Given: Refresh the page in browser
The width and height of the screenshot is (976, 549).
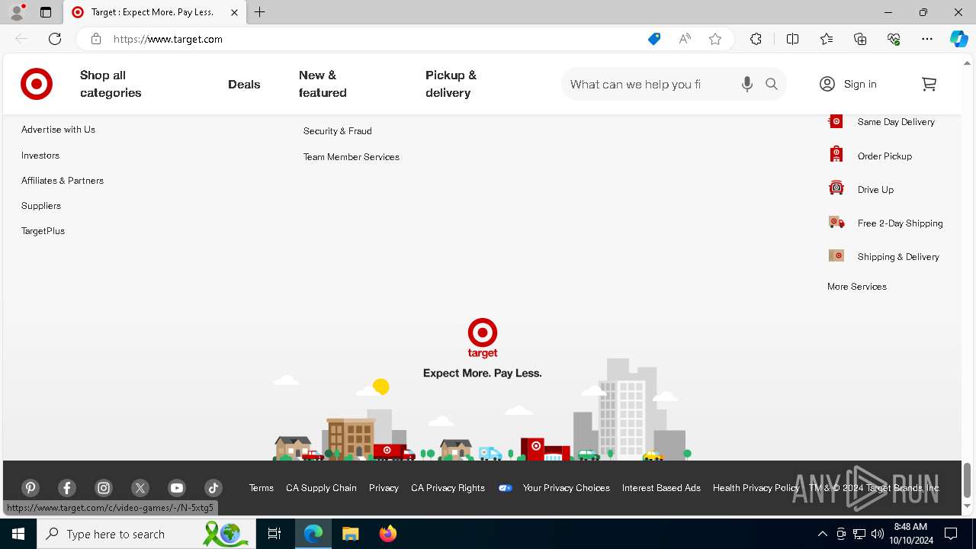Looking at the screenshot, I should click(55, 39).
